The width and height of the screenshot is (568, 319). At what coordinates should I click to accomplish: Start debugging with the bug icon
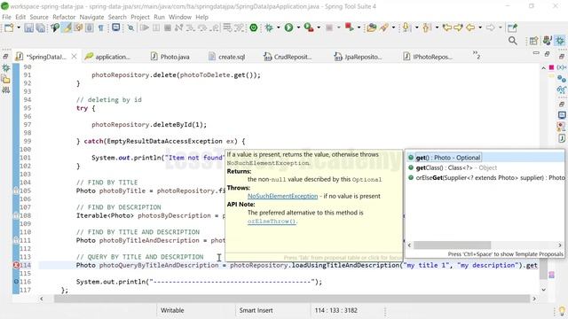[x=269, y=27]
